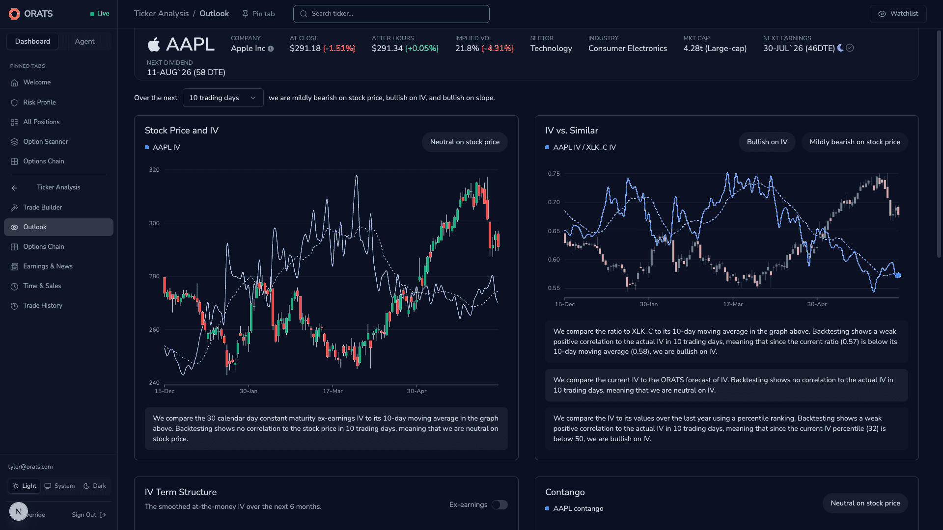Click the $291.18 at close price
The width and height of the screenshot is (943, 530).
[305, 48]
